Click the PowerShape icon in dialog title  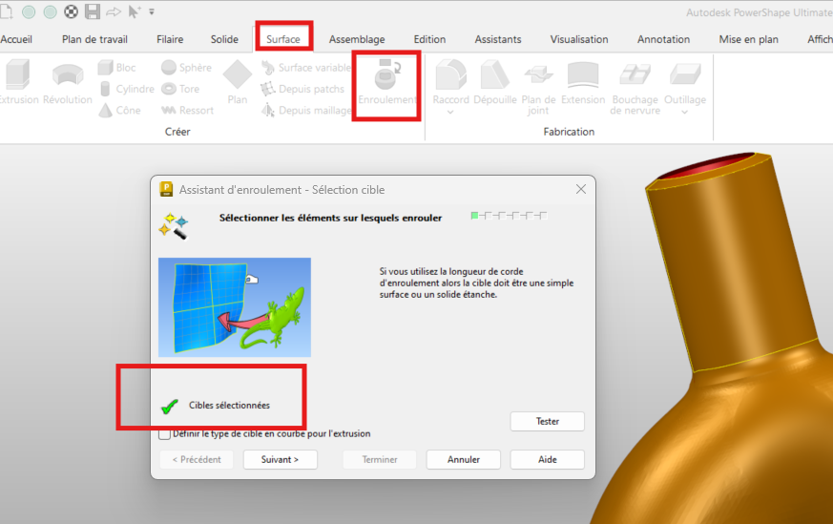[166, 189]
